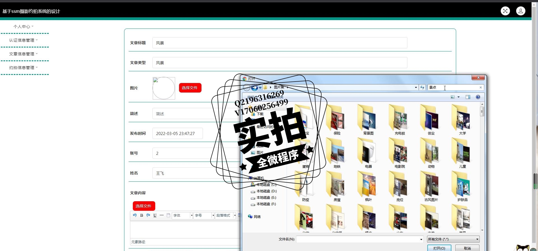Image resolution: width=538 pixels, height=251 pixels.
Task: Open the user profile icon in header
Action: point(521,11)
